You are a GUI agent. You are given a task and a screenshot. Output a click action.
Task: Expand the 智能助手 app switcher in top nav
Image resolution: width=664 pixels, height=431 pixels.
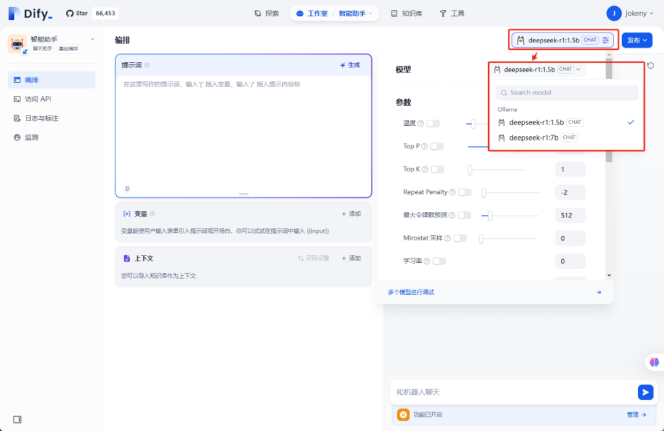(355, 14)
